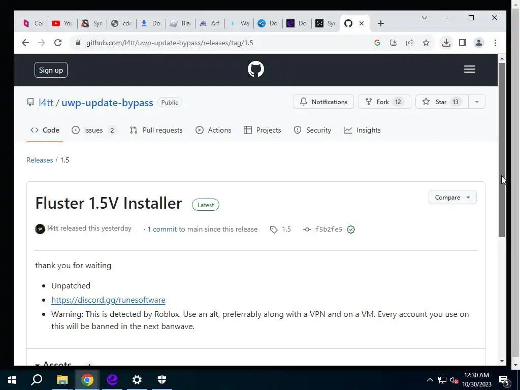This screenshot has width=520, height=390.
Task: Click the 1.5 tag icon
Action: 274,230
